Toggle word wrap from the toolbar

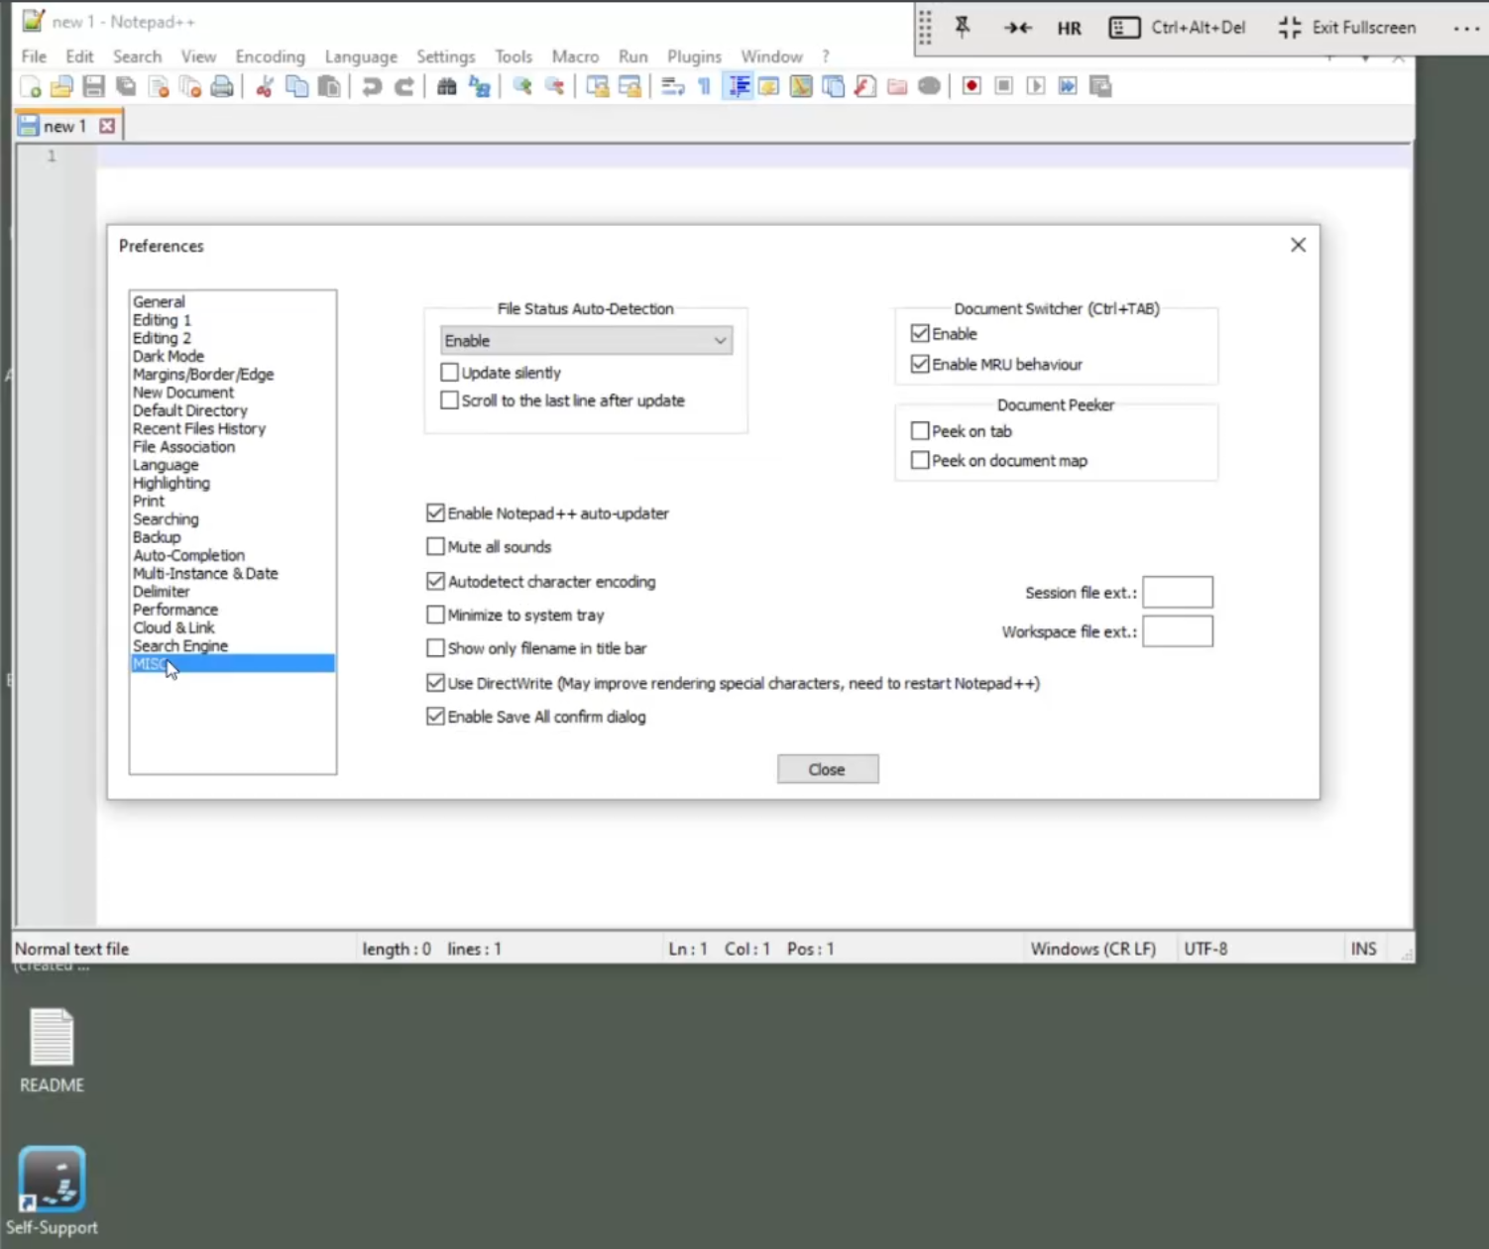(x=672, y=86)
